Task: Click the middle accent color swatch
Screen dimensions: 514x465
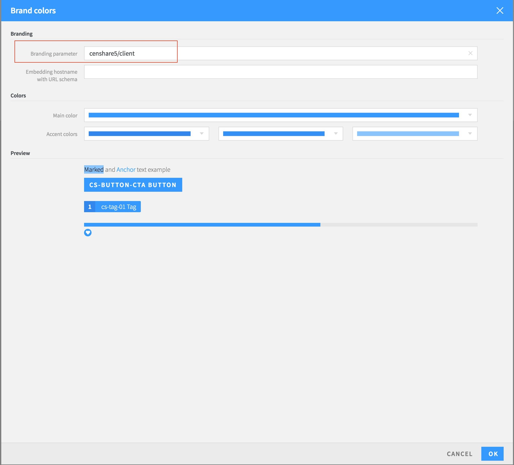Action: 273,134
